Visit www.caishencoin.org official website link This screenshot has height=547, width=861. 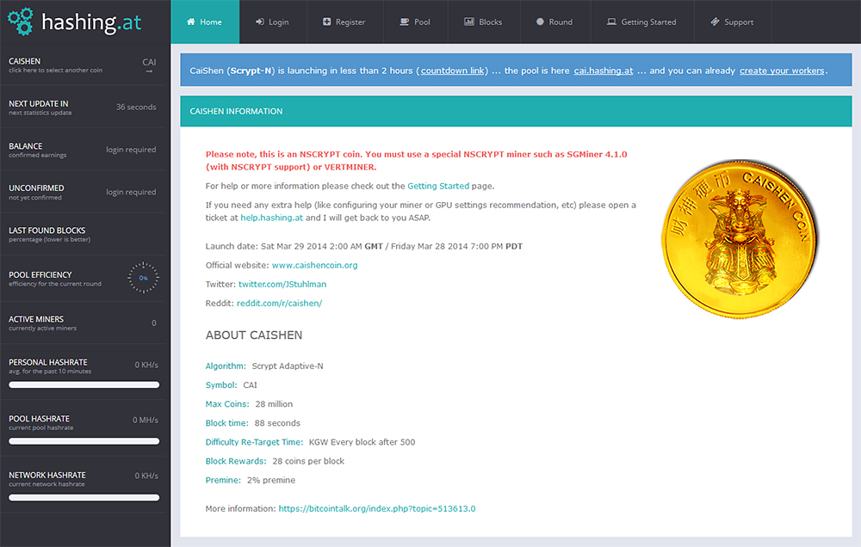(314, 265)
